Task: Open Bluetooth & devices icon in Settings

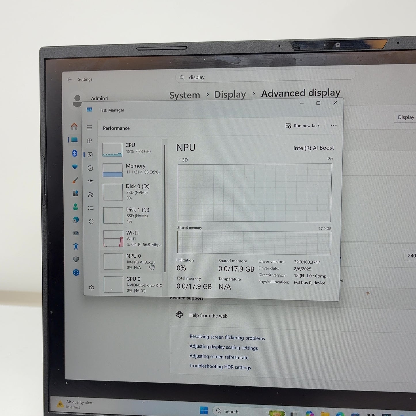Action: (x=75, y=153)
